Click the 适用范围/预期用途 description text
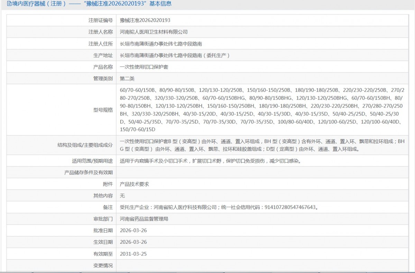Screen dimensions: 415x273 click(x=210, y=161)
